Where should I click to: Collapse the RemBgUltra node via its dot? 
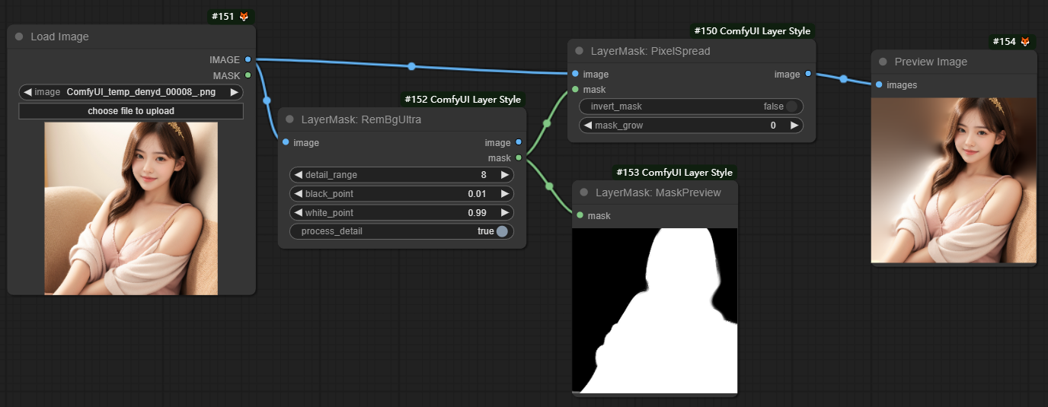(289, 119)
